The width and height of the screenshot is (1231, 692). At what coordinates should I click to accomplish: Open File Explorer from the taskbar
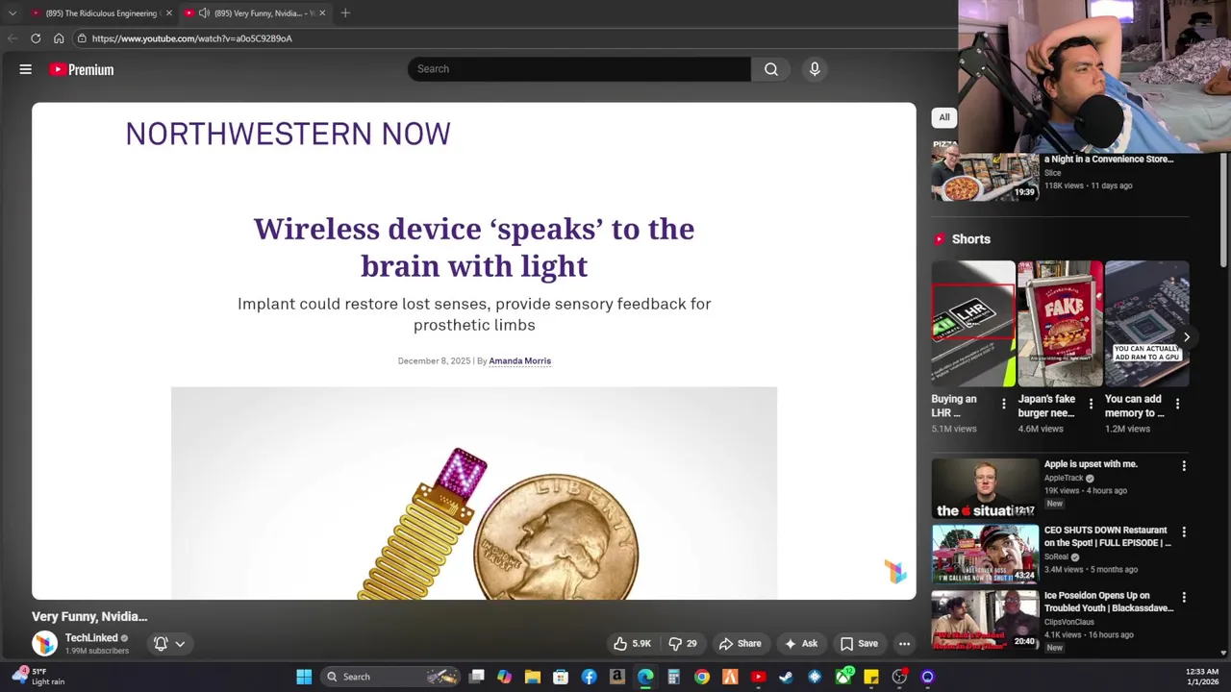(533, 677)
